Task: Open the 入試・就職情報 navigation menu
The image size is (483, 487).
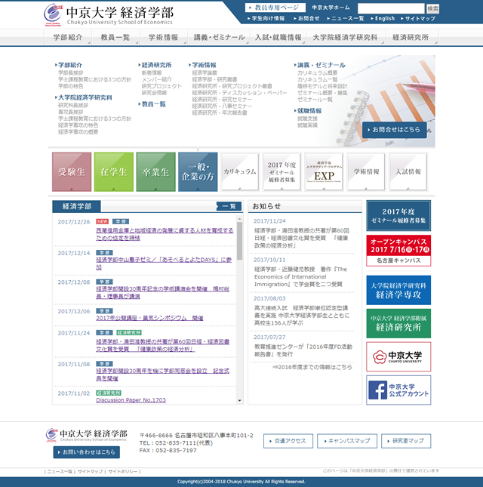Action: click(278, 37)
